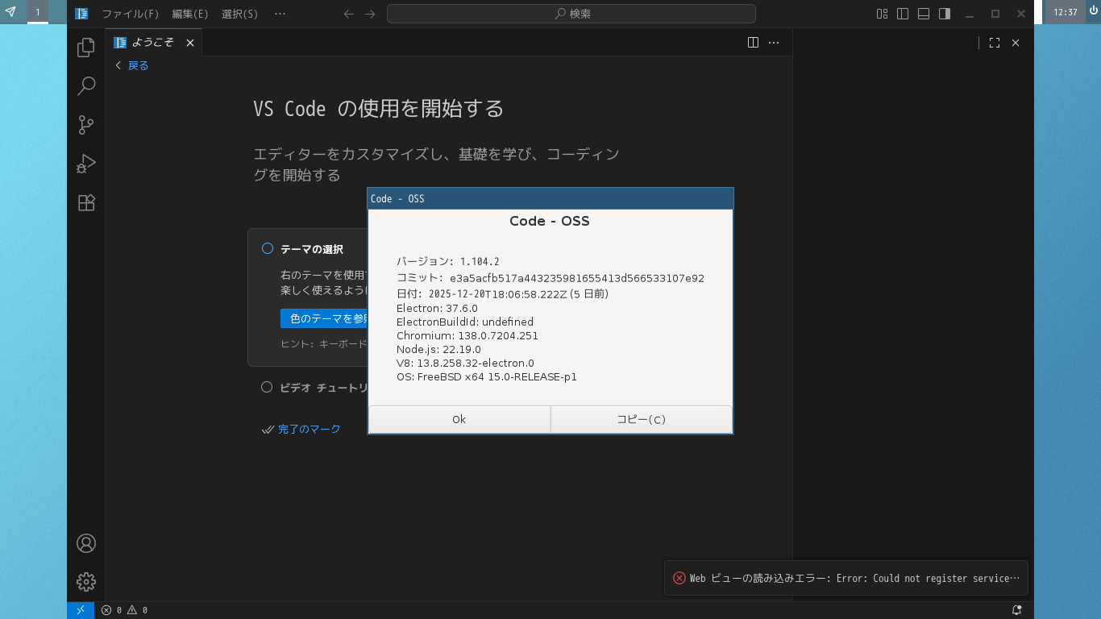Viewport: 1101px width, 619px height.
Task: Click the 検索 command search box
Action: (x=571, y=14)
